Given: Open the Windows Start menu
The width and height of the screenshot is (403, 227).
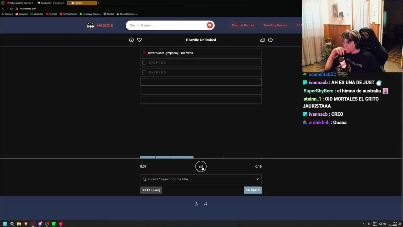Looking at the screenshot, I should coord(5,224).
